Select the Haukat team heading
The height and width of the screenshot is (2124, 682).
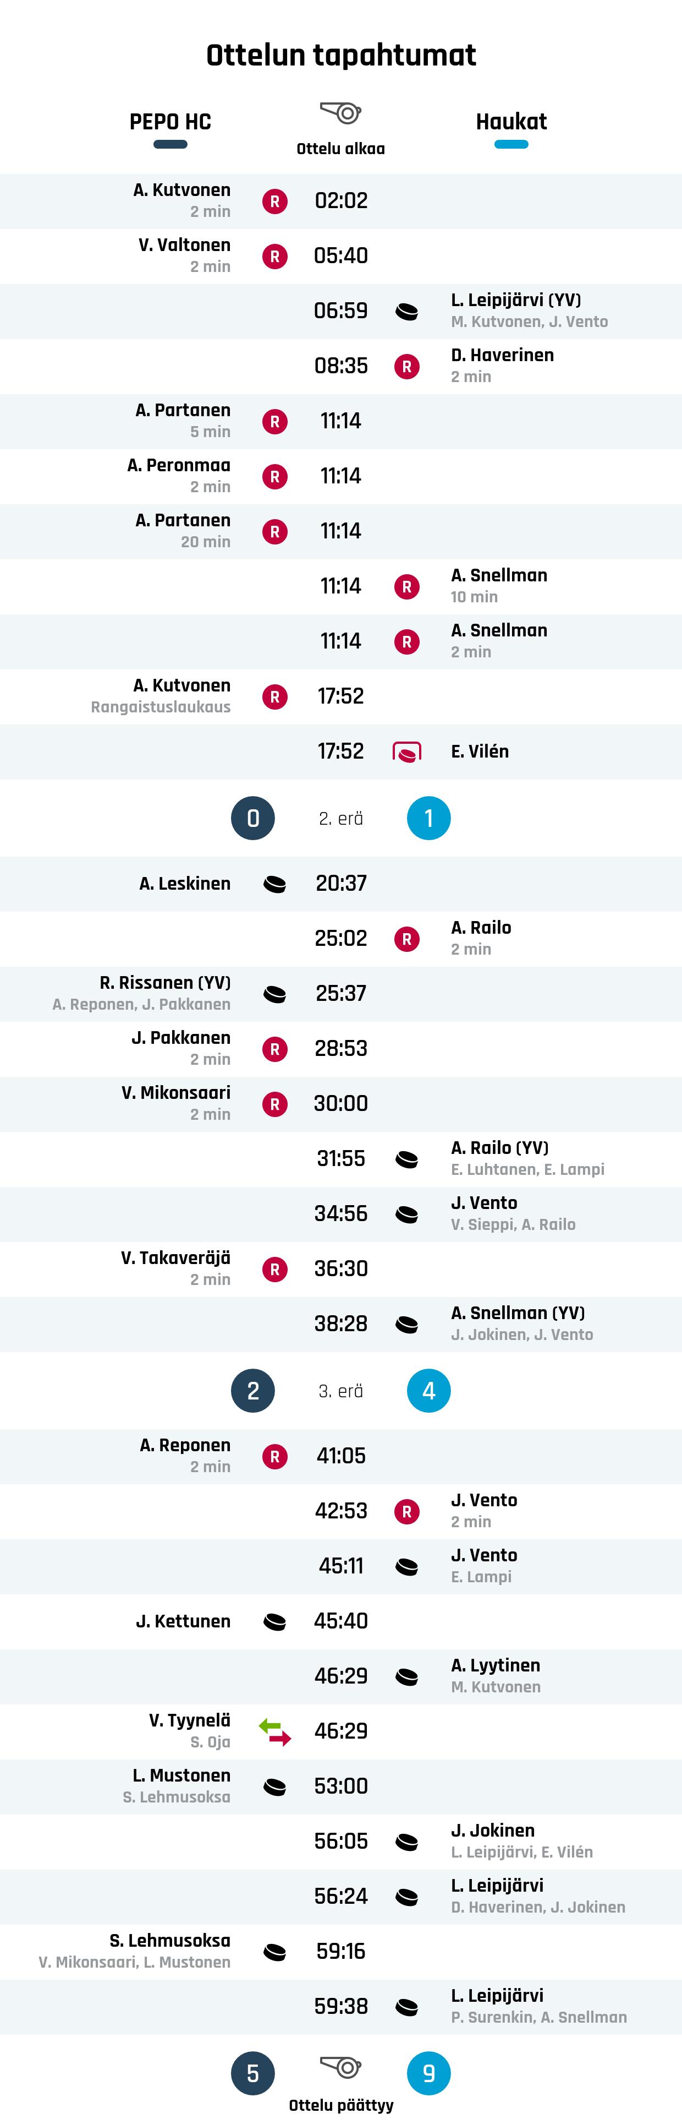coord(511,122)
